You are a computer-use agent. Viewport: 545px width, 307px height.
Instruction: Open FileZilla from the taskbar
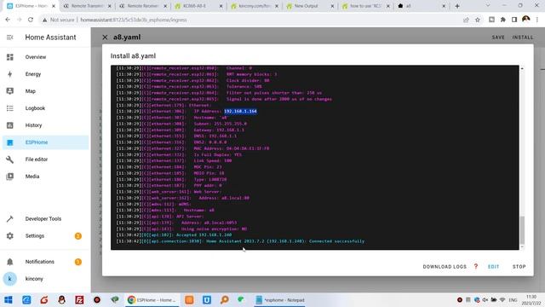79,299
